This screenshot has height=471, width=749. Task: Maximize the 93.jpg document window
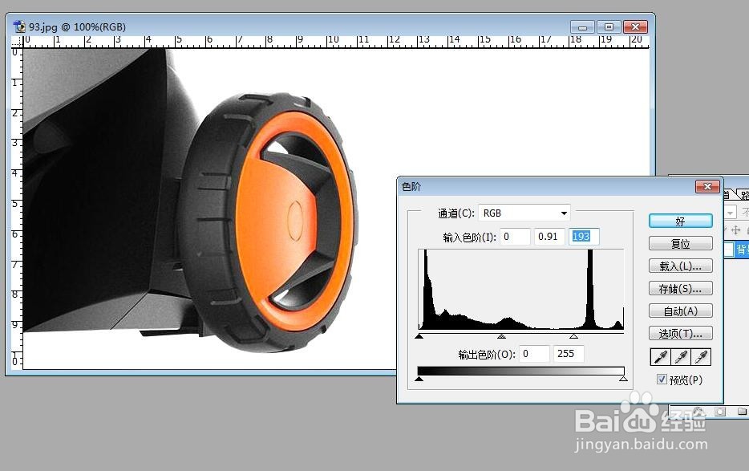(x=609, y=26)
